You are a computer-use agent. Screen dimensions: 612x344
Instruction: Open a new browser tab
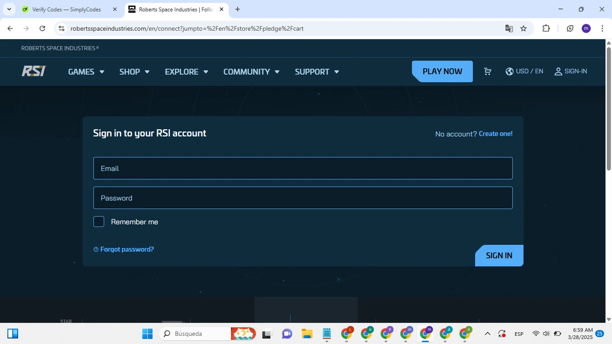click(x=237, y=9)
